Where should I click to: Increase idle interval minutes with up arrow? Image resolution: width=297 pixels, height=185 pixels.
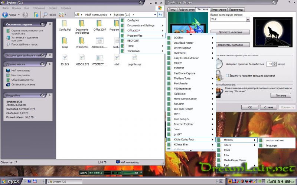(274, 63)
